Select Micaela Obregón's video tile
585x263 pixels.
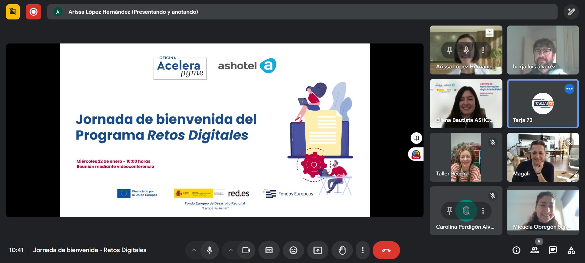[543, 211]
